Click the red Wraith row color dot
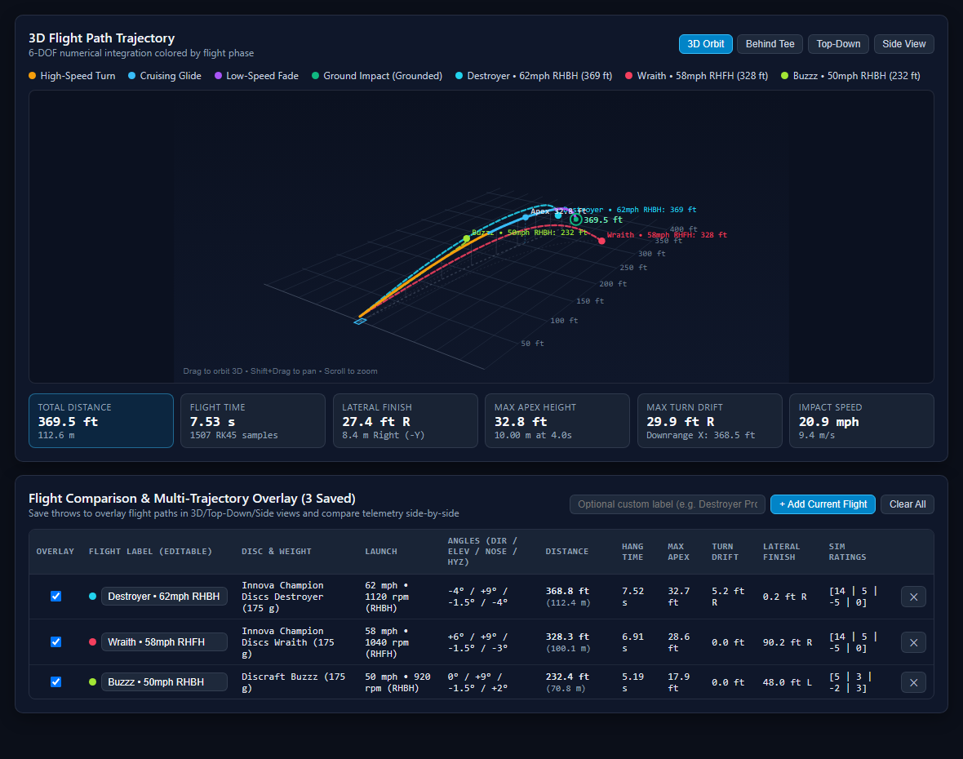Viewport: 963px width, 759px height. 92,641
